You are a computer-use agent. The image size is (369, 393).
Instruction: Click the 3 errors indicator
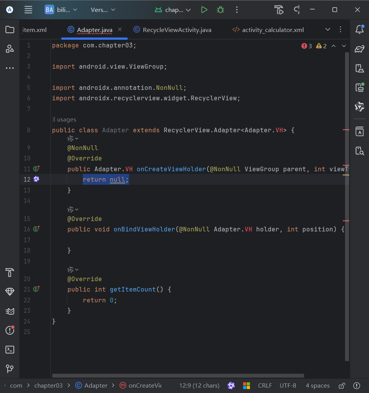click(307, 46)
